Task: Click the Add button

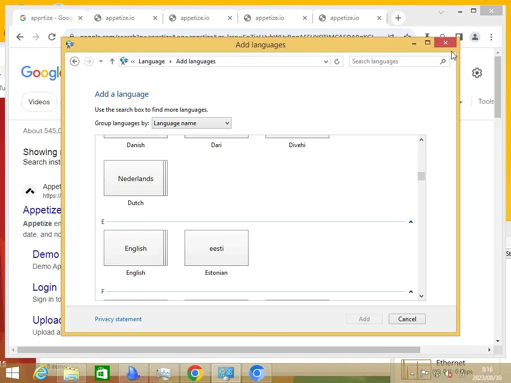Action: (364, 319)
